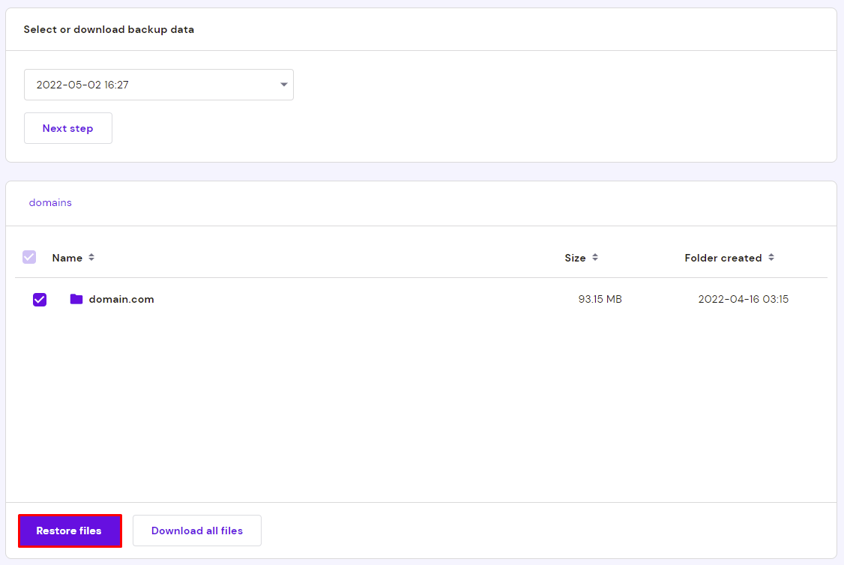This screenshot has width=844, height=565.
Task: Sort the Folder created column descending
Action: pyautogui.click(x=771, y=259)
